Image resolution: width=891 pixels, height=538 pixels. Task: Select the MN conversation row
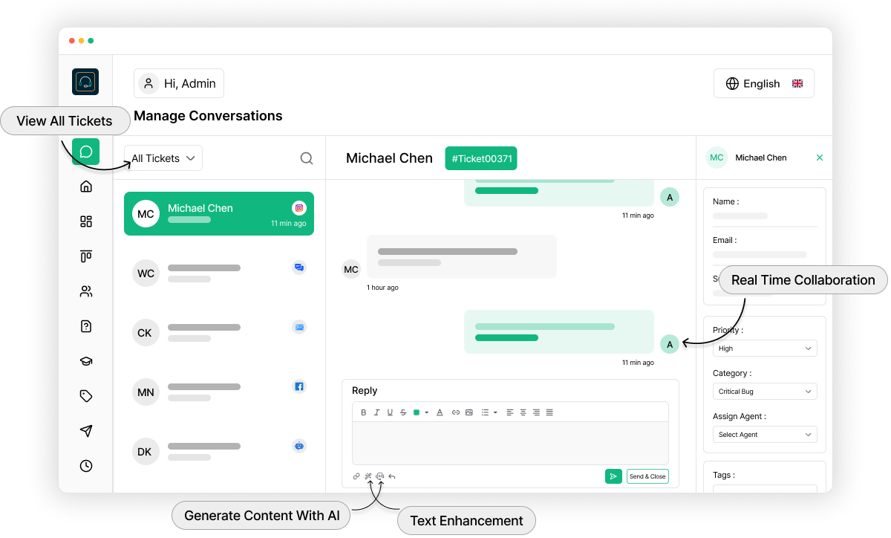pos(219,392)
